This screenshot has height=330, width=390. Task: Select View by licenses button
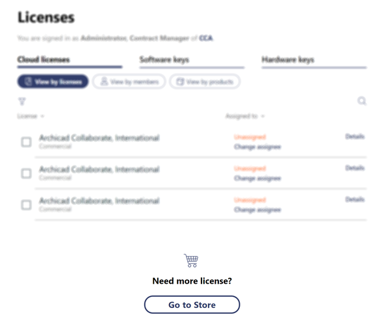tap(53, 82)
